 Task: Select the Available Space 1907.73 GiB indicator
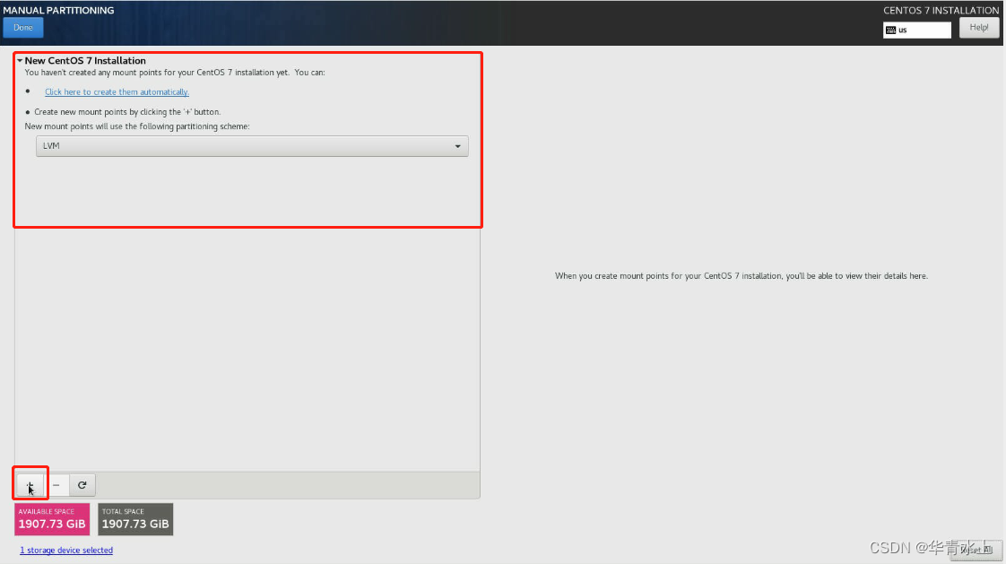tap(52, 519)
